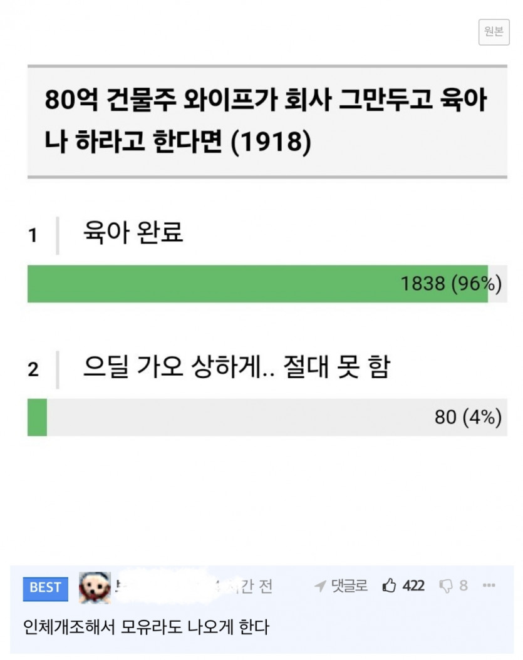Click the number 2 beside the second option
The height and width of the screenshot is (660, 523).
[33, 369]
